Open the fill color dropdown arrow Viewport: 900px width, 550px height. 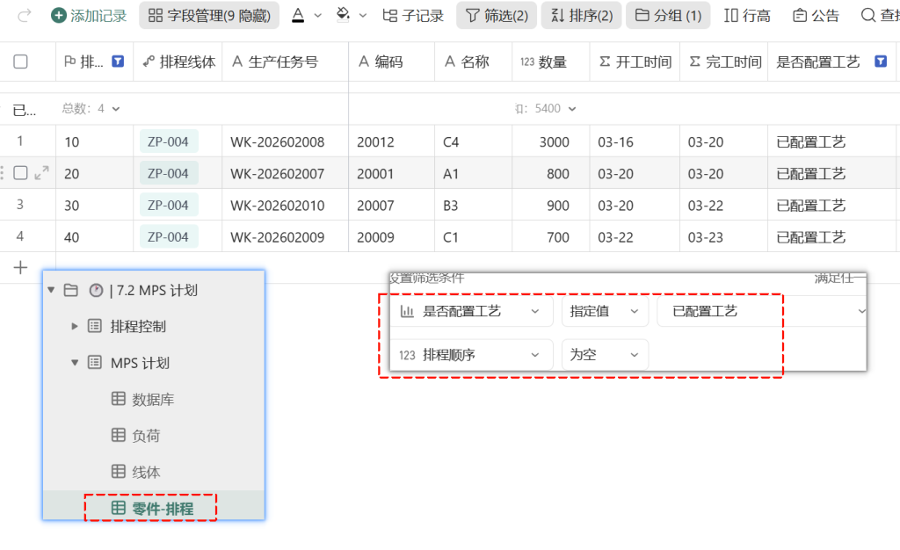[363, 16]
